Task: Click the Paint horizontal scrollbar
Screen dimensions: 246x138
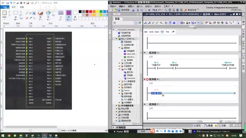Action: (31, 127)
